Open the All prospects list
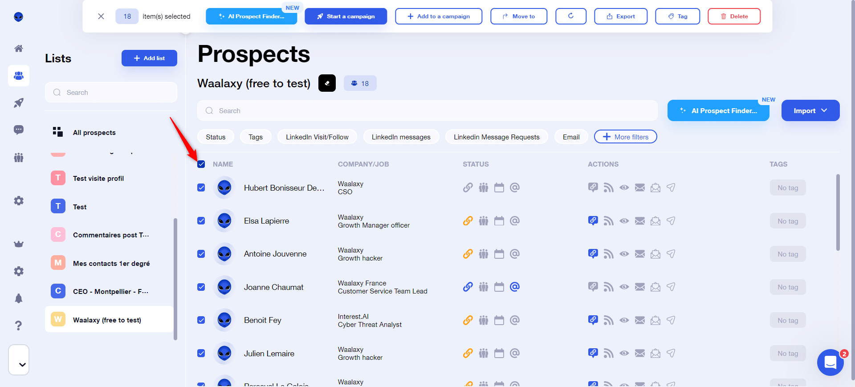The width and height of the screenshot is (855, 387). [94, 133]
